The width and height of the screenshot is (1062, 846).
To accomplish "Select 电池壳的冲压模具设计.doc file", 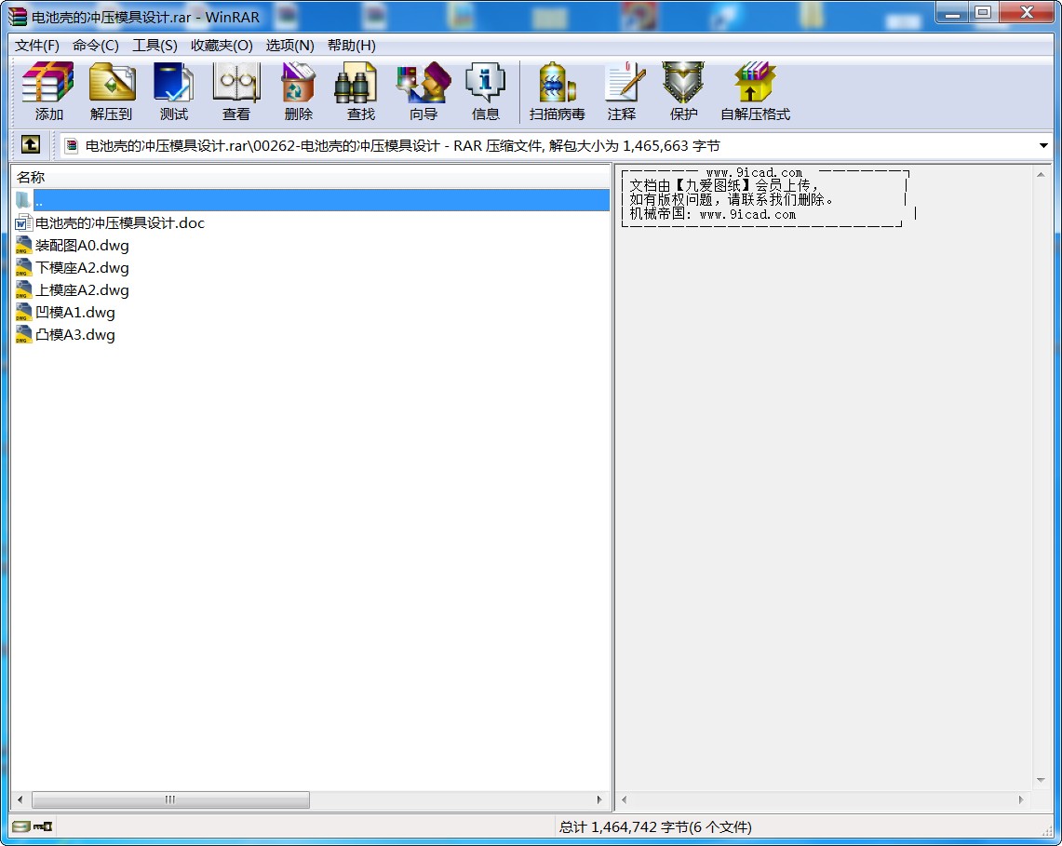I will (x=119, y=223).
